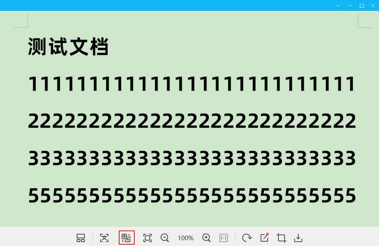Click the line of 5s text
Image resolution: width=379 pixels, height=246 pixels.
[x=192, y=195]
